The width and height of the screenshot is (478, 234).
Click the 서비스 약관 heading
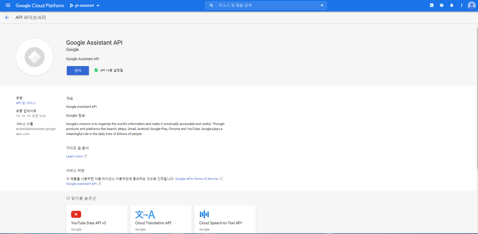[x=75, y=170]
